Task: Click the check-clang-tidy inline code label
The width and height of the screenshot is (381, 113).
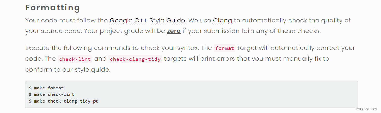Action: tap(135, 59)
